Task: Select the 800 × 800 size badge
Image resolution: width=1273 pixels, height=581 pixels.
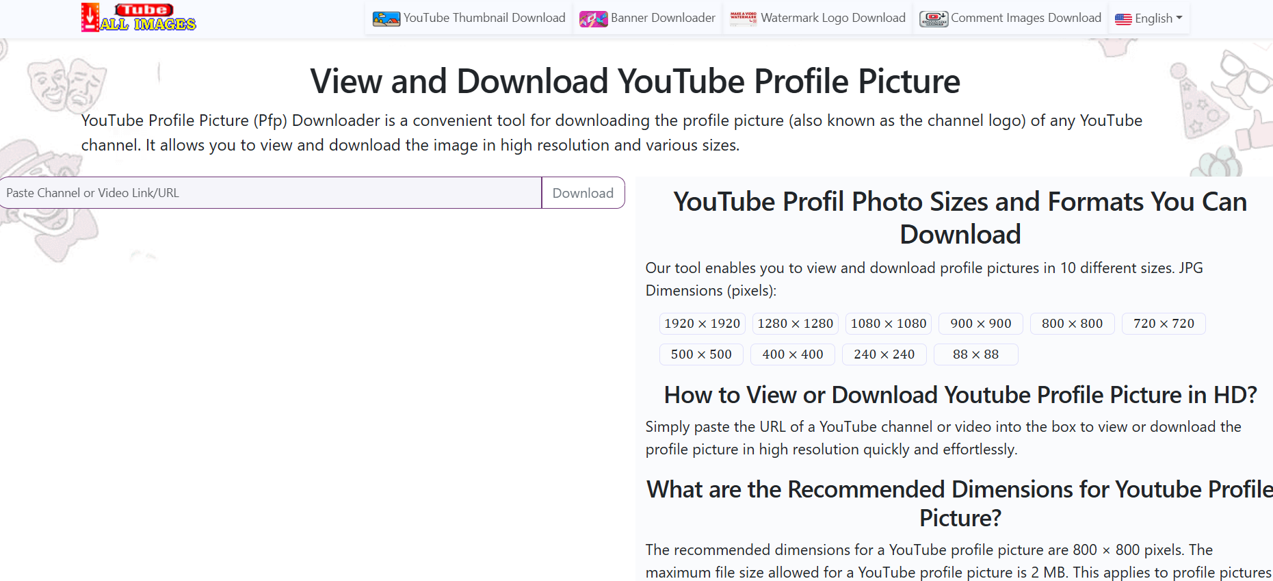Action: (1072, 324)
